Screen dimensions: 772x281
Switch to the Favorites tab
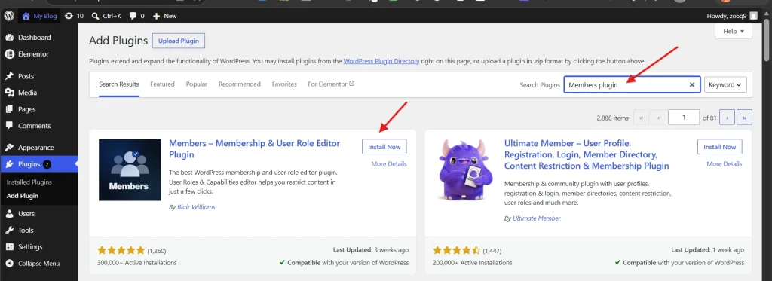(284, 84)
